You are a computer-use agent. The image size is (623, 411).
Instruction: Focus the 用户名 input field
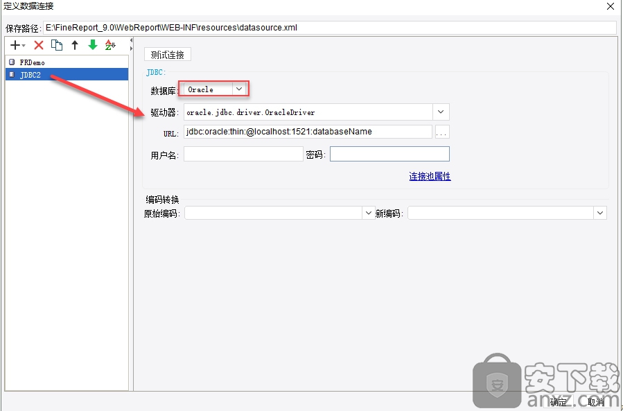pos(243,154)
